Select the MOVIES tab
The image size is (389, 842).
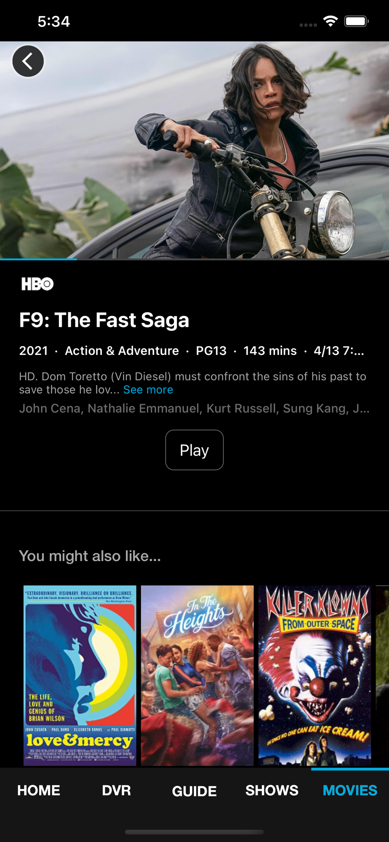click(350, 790)
